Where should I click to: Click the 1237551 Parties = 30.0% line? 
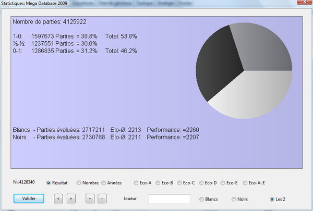(x=64, y=43)
